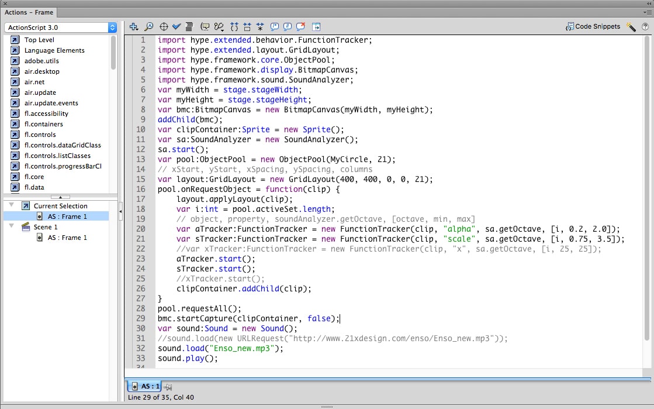Viewport: 654px width, 409px height.
Task: Click the code editor vertical scrollbar
Action: [x=646, y=187]
